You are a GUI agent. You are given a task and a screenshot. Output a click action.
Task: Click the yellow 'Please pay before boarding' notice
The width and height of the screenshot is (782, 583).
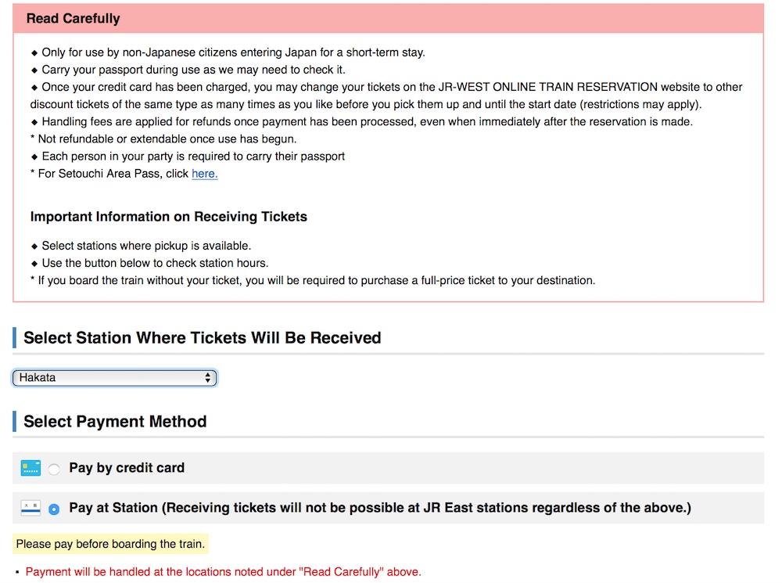coord(110,544)
